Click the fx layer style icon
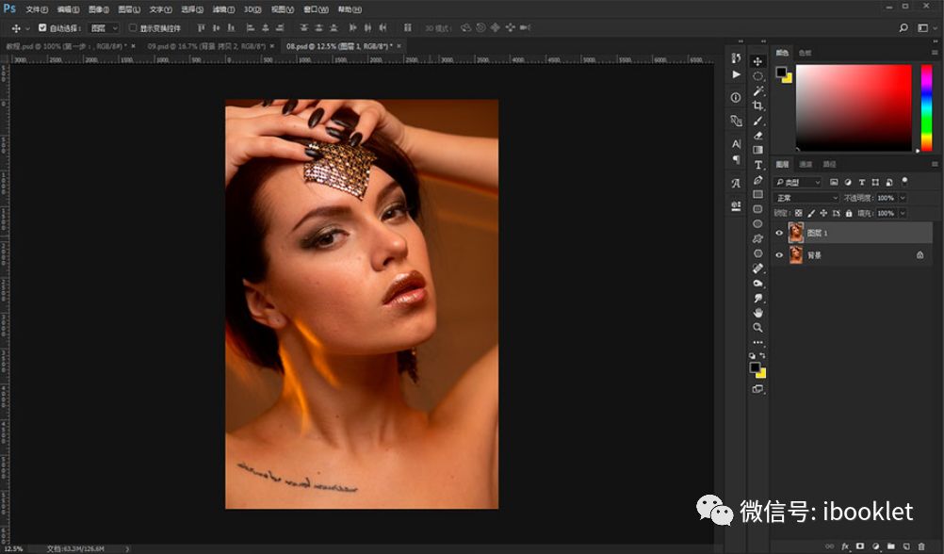Viewport: 944px width, 554px height. coord(845,546)
